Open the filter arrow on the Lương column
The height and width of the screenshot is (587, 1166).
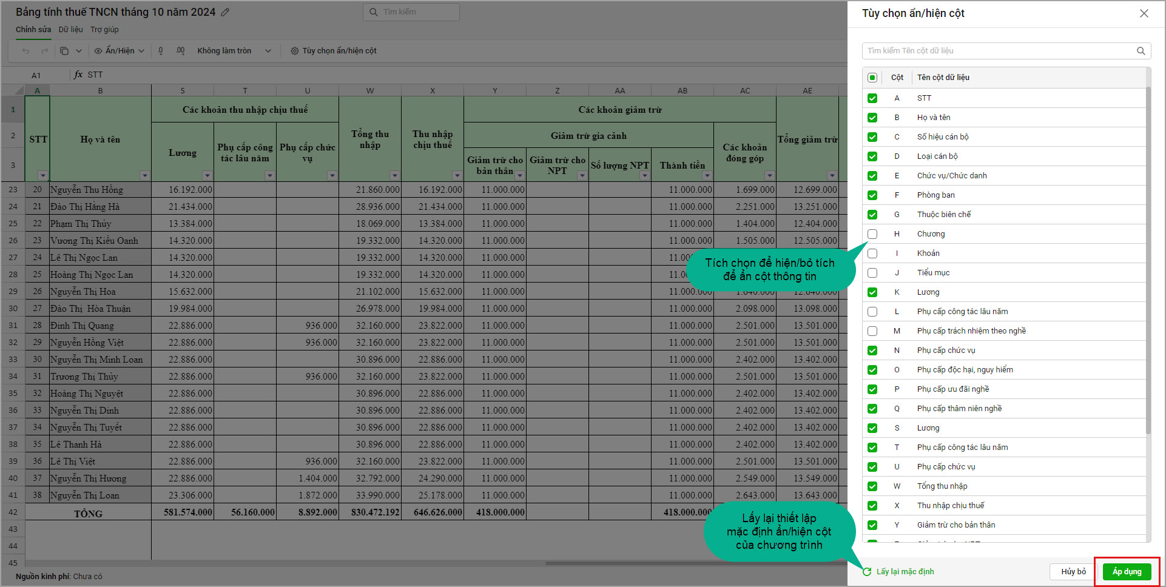207,175
